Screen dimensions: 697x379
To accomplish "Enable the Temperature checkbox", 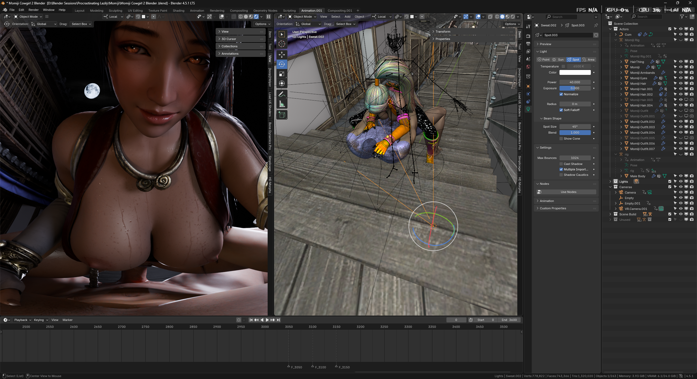I will (x=563, y=66).
